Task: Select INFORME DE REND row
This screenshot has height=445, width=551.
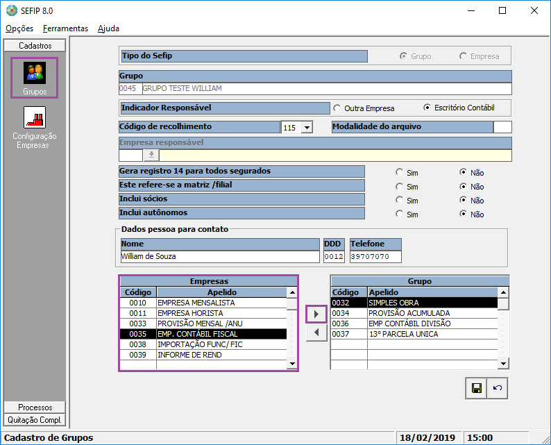Action: coord(203,355)
